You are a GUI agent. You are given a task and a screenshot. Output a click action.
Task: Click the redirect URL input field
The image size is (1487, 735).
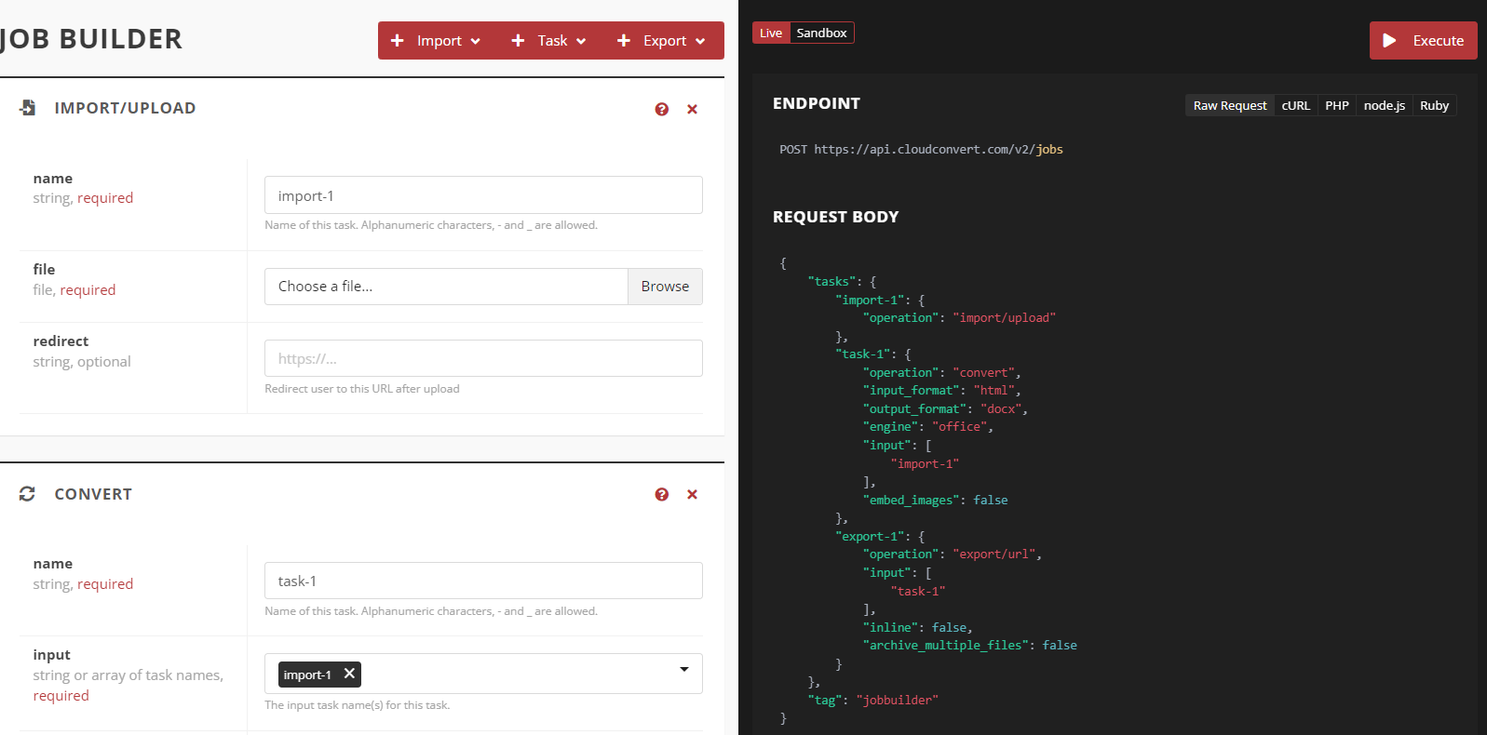pos(483,358)
